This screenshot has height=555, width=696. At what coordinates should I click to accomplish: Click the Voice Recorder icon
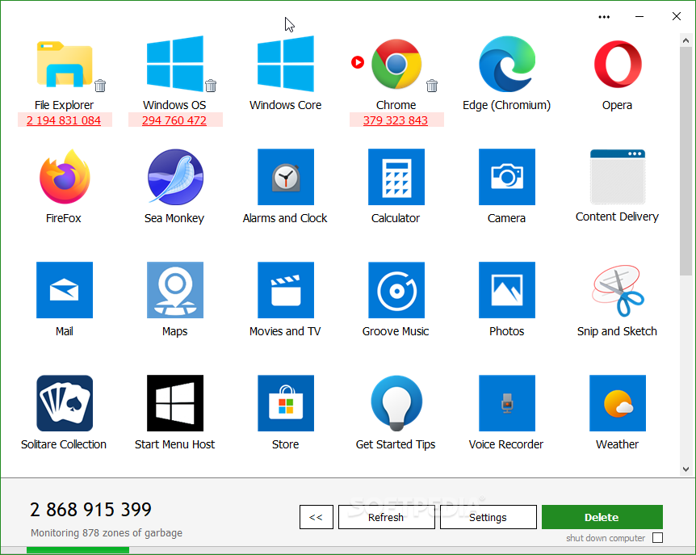click(x=507, y=403)
